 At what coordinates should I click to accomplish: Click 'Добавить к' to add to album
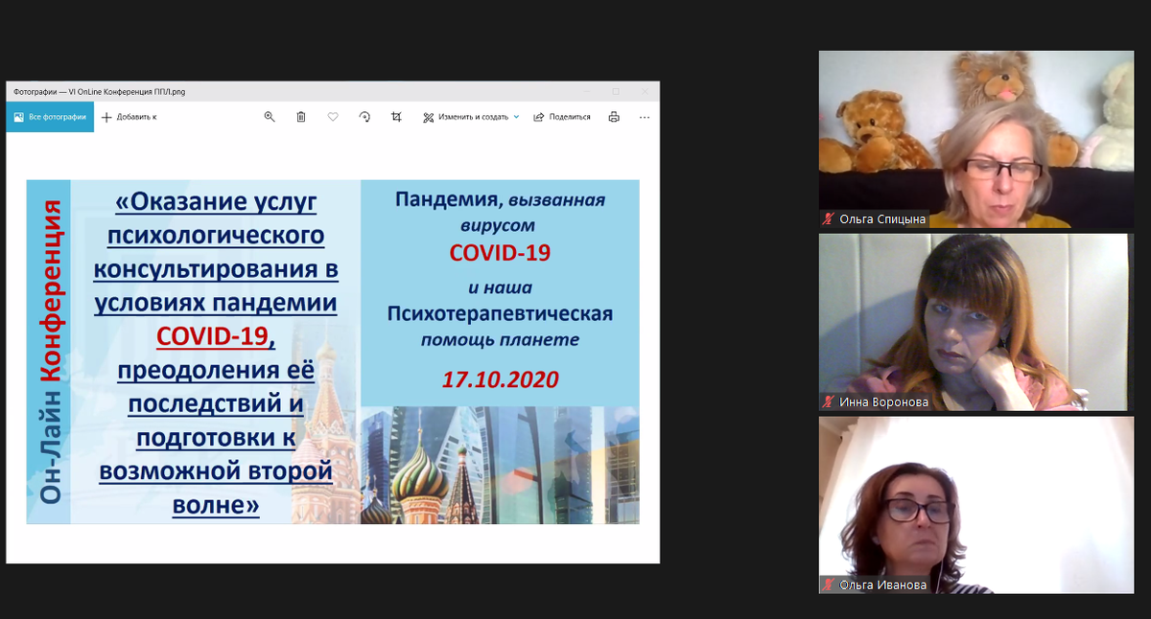(x=129, y=117)
